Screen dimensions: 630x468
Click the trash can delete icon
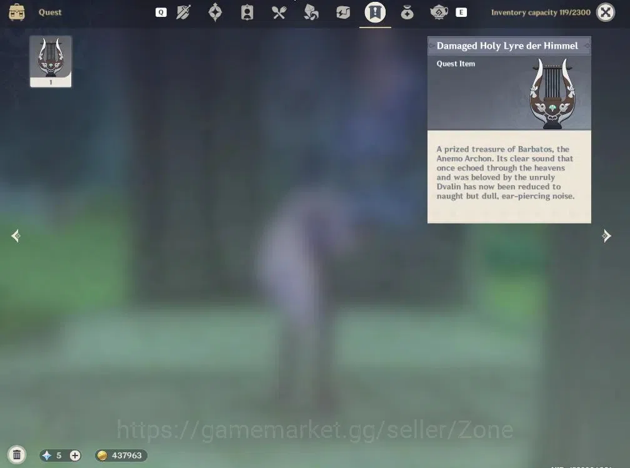pyautogui.click(x=17, y=455)
